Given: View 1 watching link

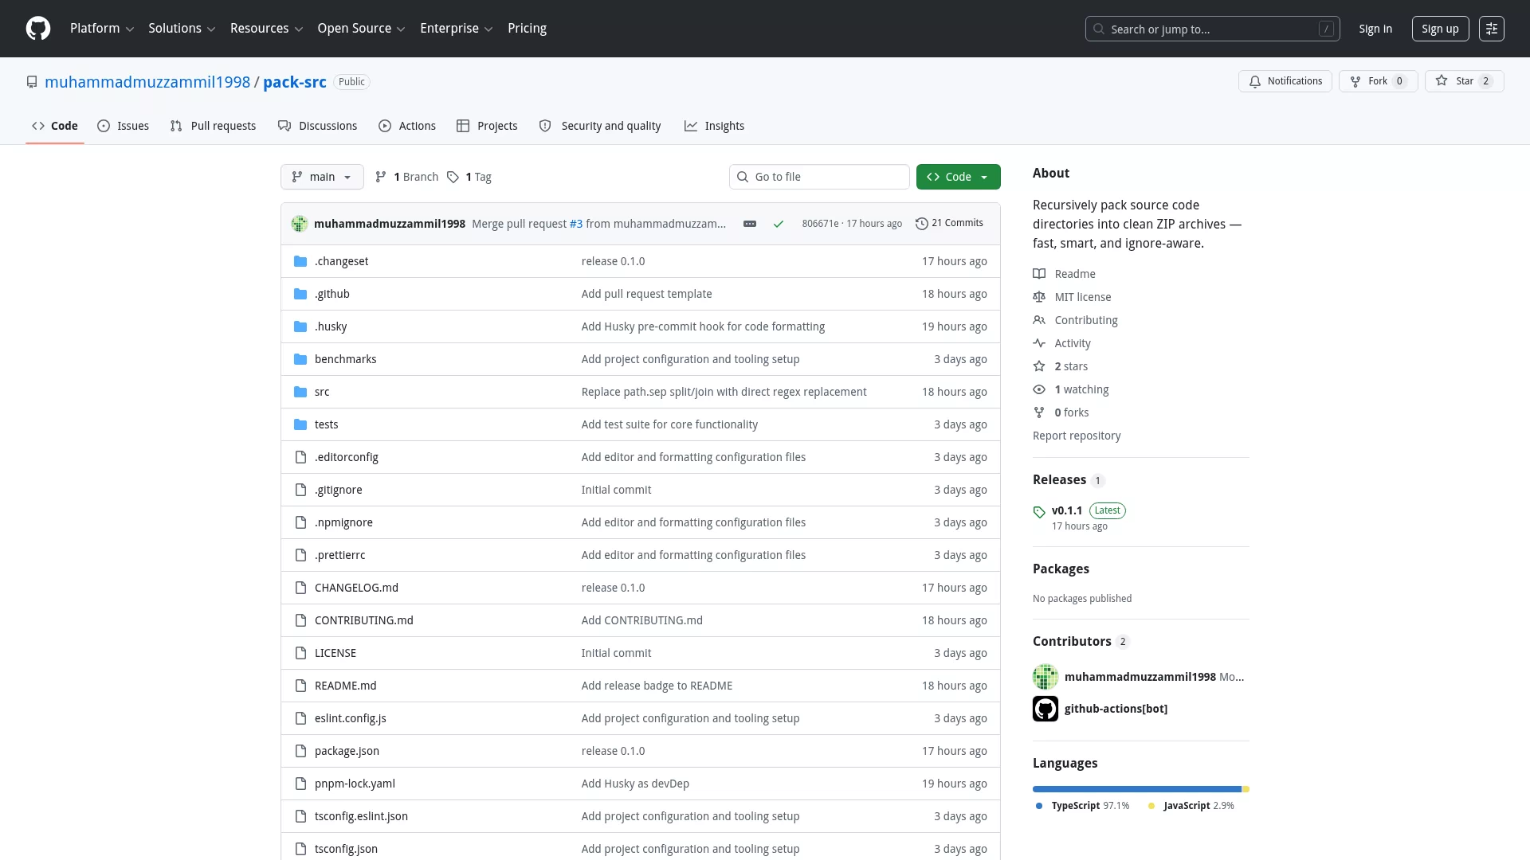Looking at the screenshot, I should pyautogui.click(x=1071, y=389).
